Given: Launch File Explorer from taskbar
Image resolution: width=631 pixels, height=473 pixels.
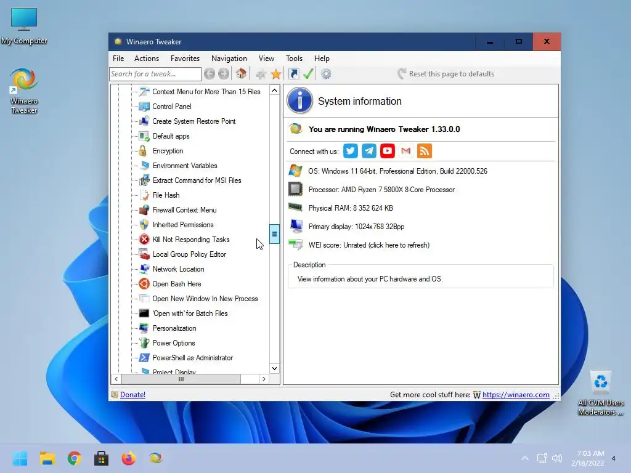Looking at the screenshot, I should [x=47, y=458].
